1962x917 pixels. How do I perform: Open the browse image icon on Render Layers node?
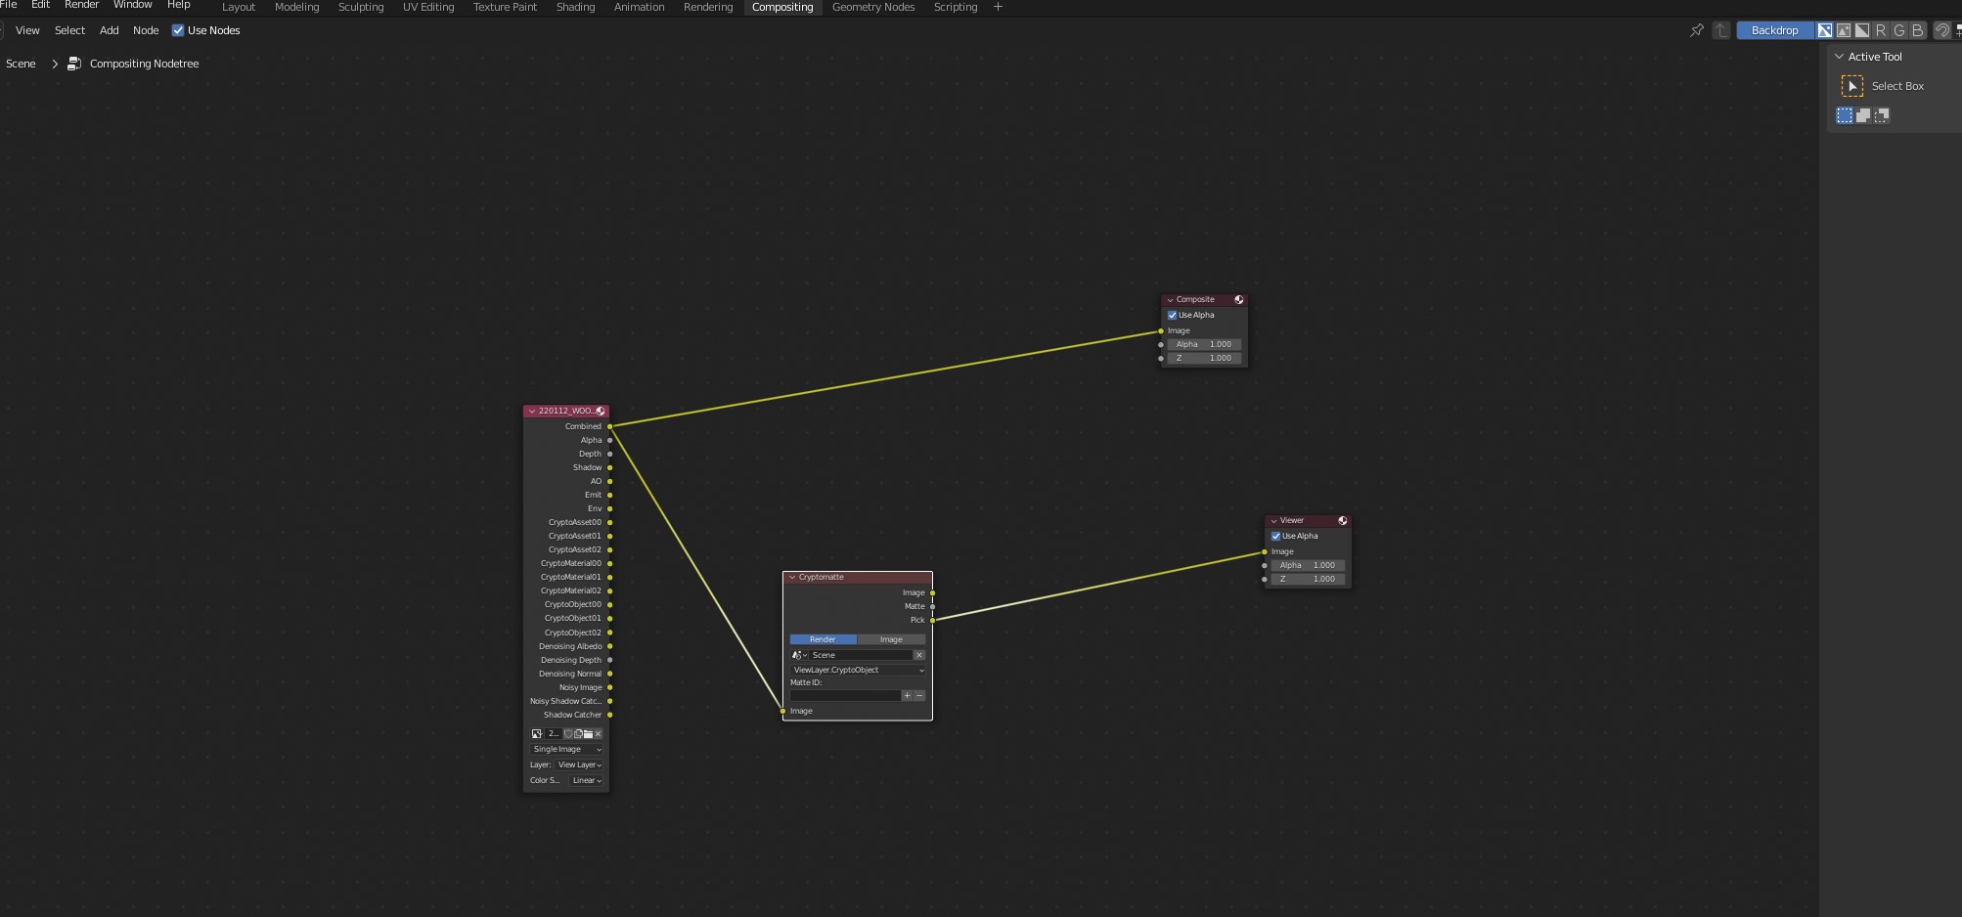[536, 733]
